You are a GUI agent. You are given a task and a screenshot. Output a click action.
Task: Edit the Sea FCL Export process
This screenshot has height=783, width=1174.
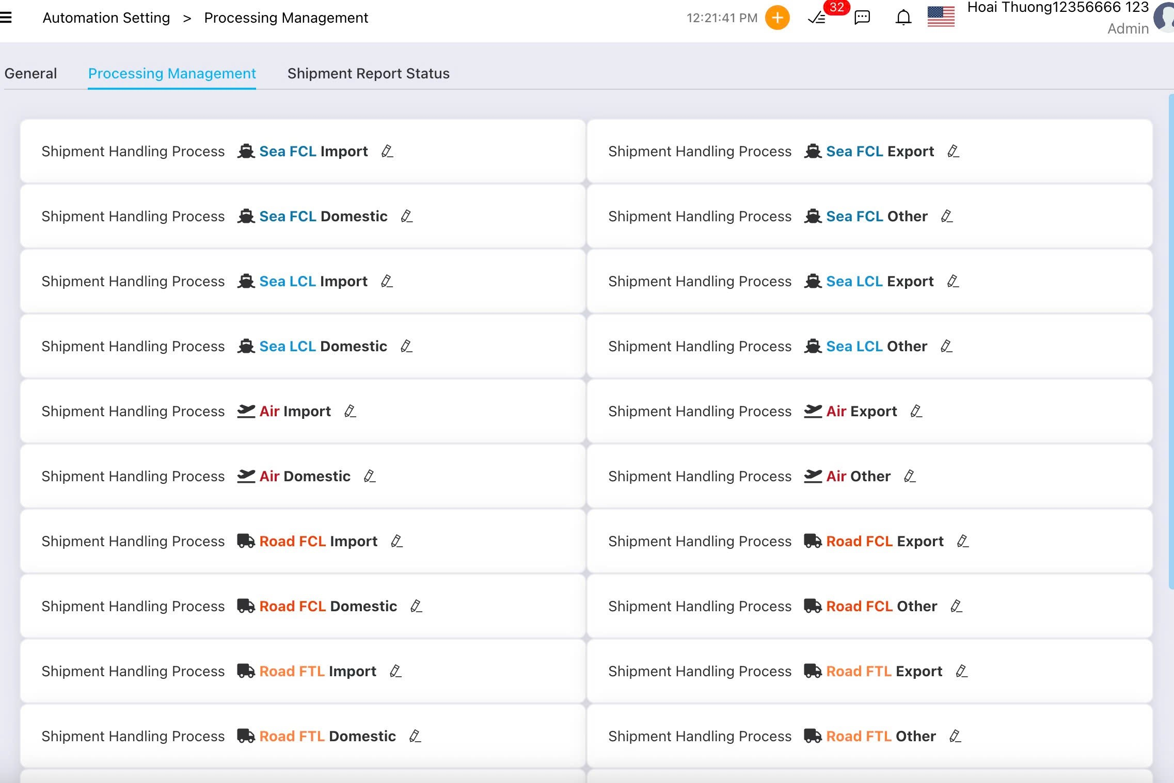click(x=954, y=152)
